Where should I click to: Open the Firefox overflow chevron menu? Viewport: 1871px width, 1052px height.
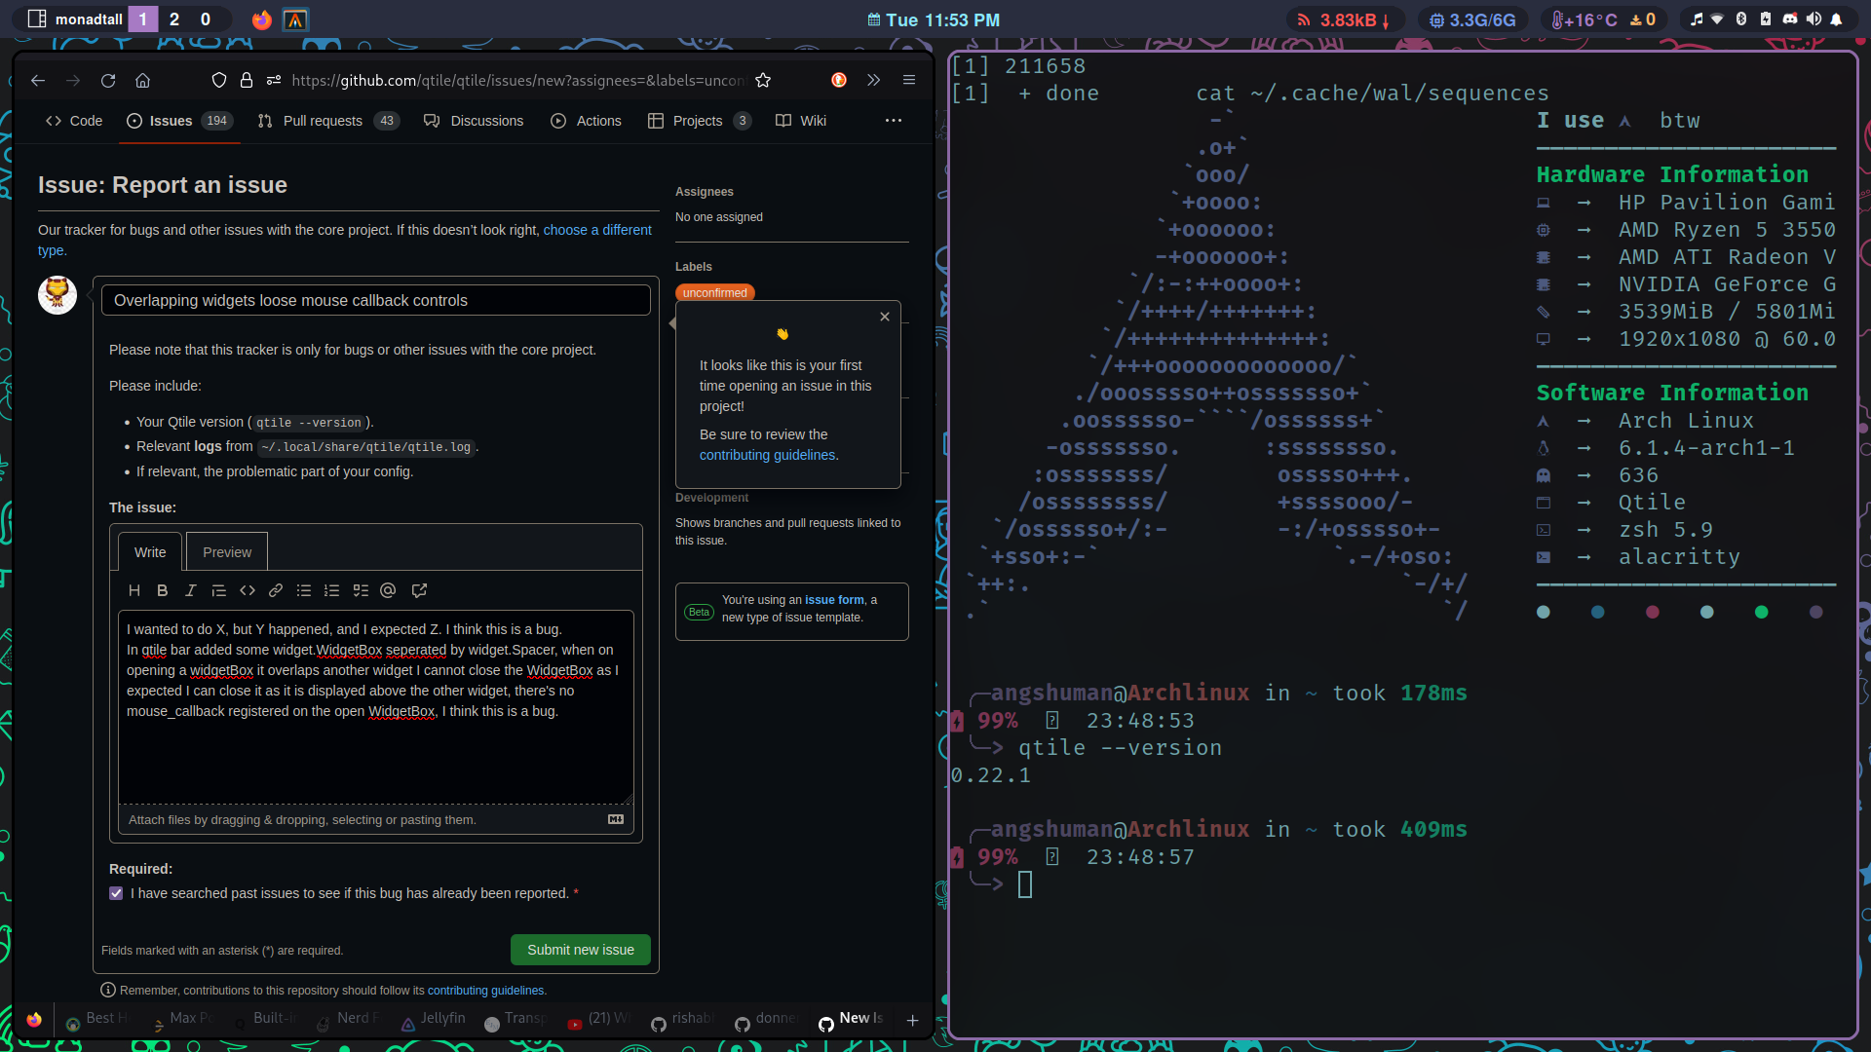click(873, 80)
